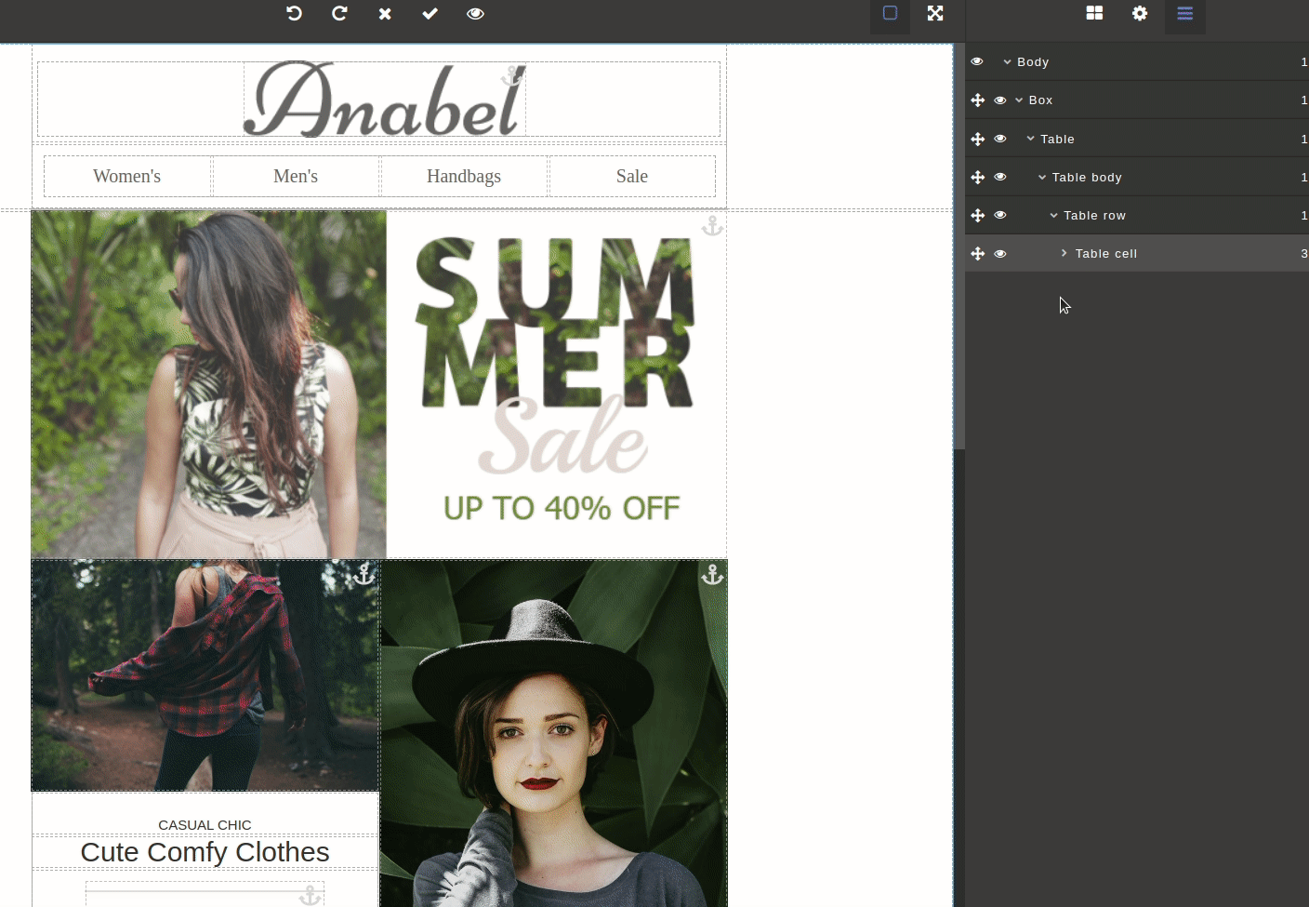Image resolution: width=1309 pixels, height=907 pixels.
Task: Collapse the Table layer chevron
Action: click(x=1030, y=139)
